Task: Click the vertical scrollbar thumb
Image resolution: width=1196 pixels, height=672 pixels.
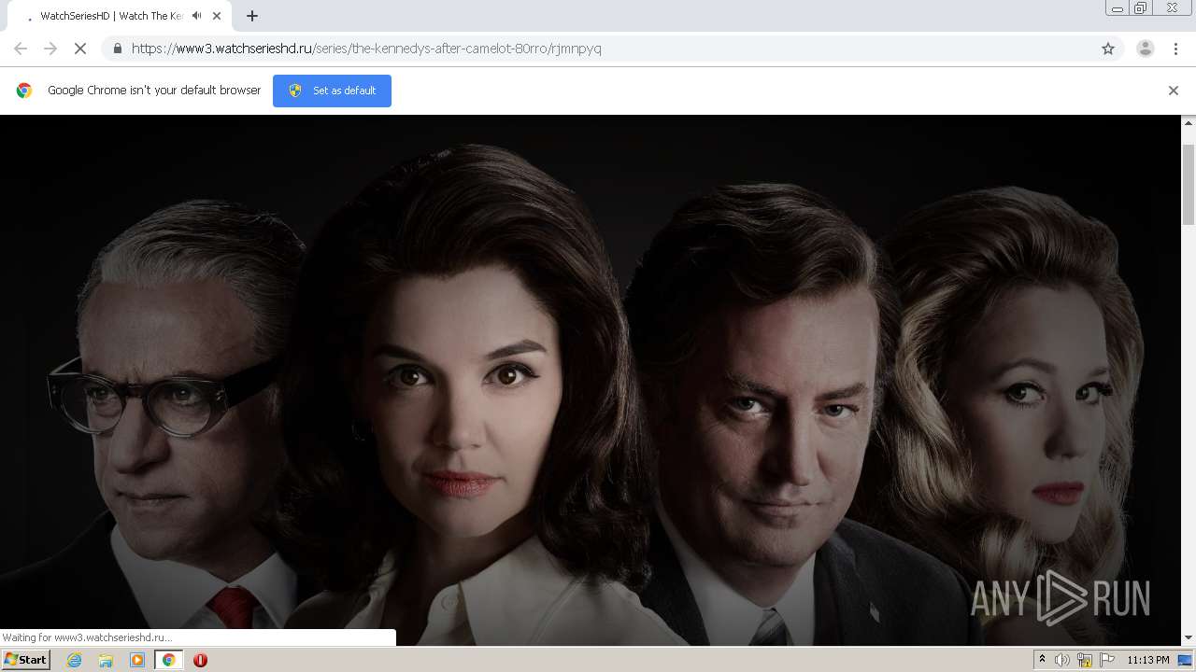Action: [x=1189, y=185]
